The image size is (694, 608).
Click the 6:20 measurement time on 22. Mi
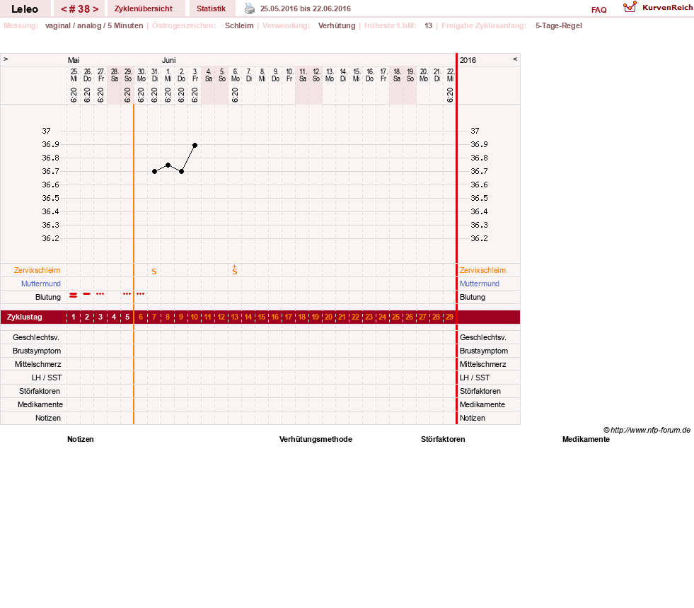(x=450, y=95)
